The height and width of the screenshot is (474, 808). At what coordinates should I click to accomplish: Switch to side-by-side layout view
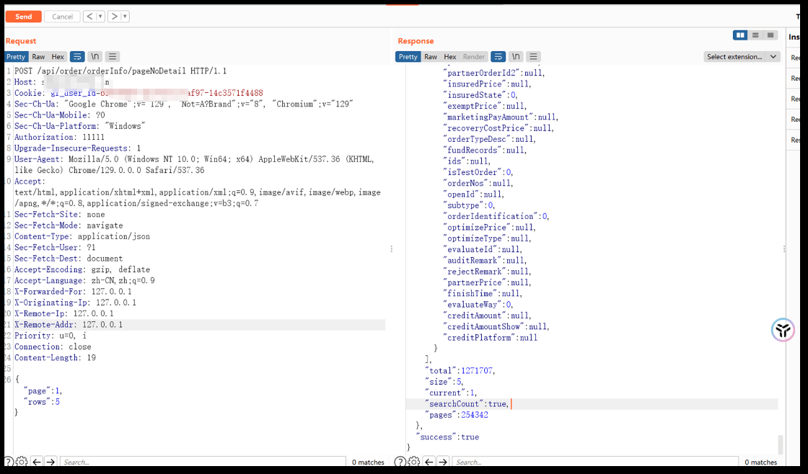click(x=740, y=35)
